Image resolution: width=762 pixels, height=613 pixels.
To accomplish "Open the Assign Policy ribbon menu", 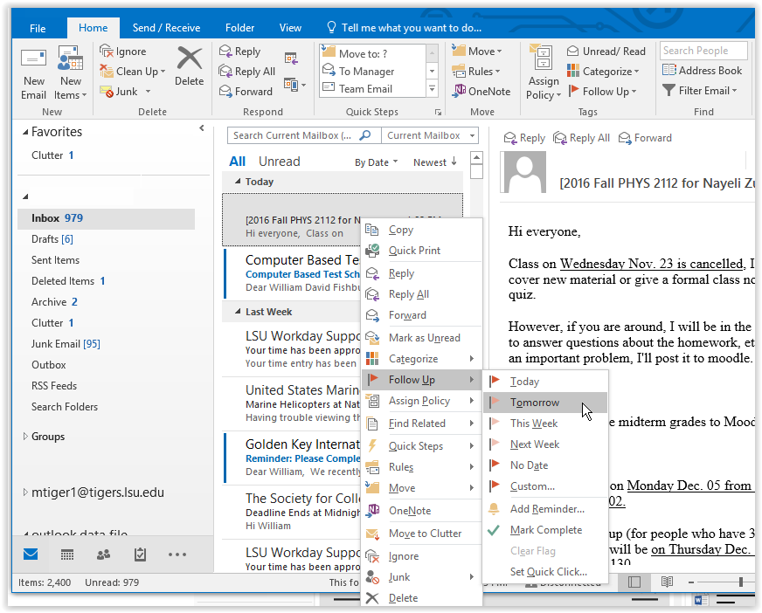I will click(544, 72).
